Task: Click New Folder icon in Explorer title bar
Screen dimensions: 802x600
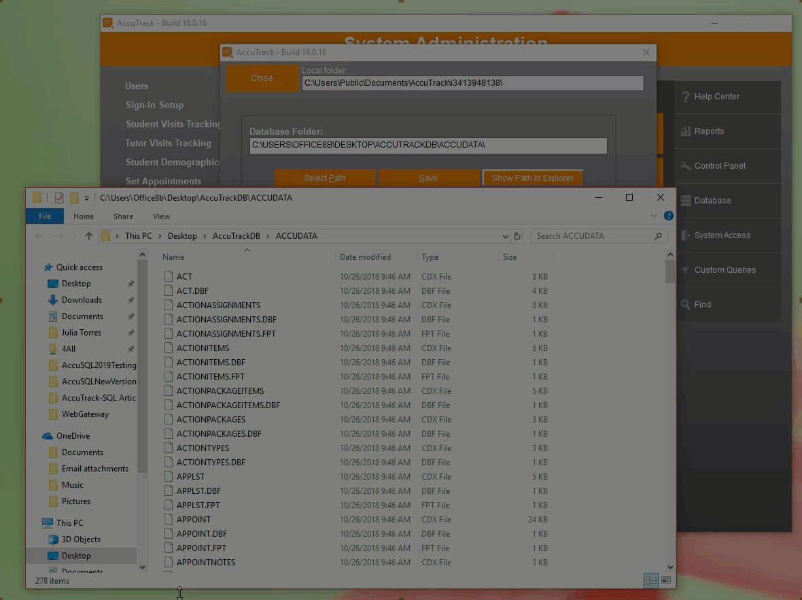Action: click(74, 197)
